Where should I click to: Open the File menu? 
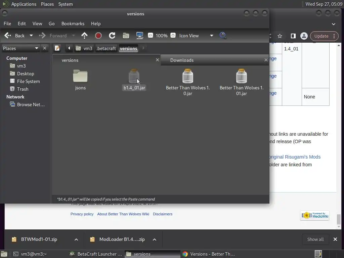click(7, 24)
